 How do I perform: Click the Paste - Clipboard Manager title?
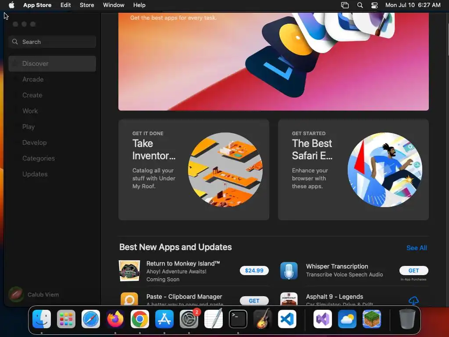[x=184, y=297]
